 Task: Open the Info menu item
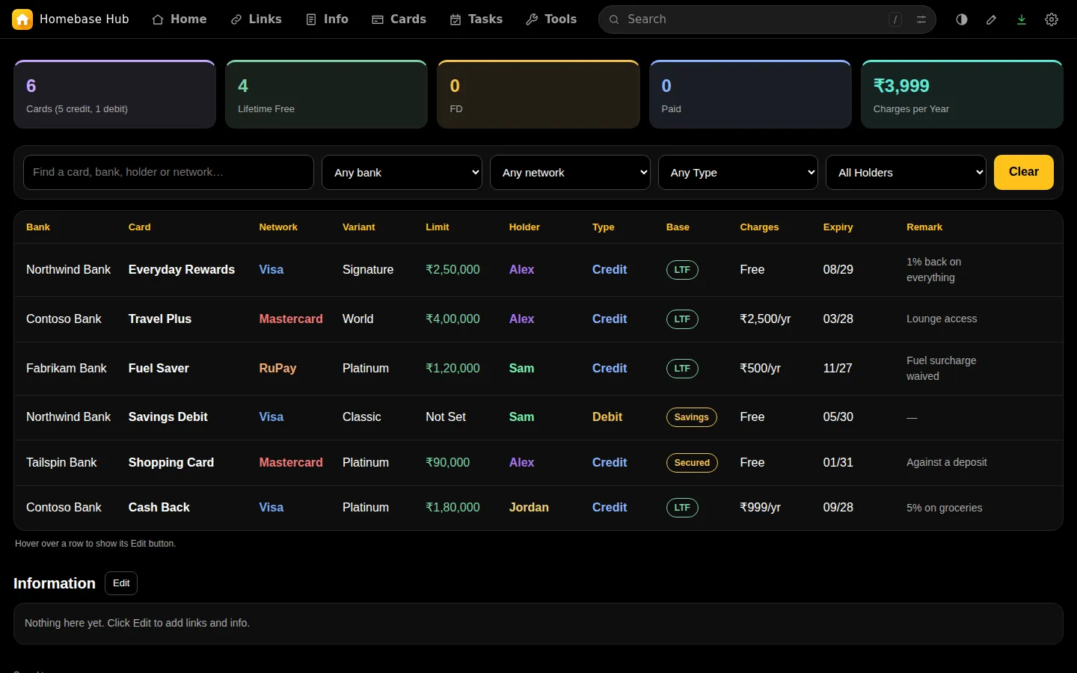tap(328, 19)
